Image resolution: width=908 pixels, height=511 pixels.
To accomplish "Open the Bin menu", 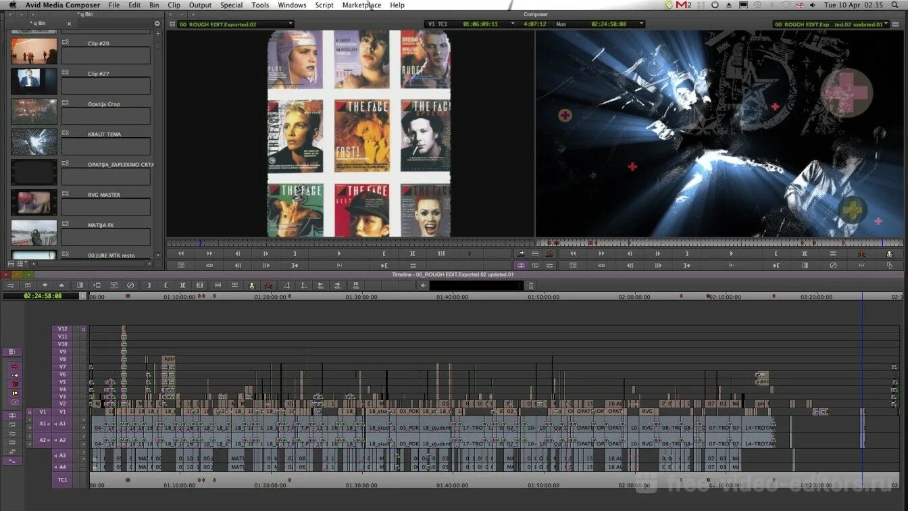I will click(x=155, y=5).
